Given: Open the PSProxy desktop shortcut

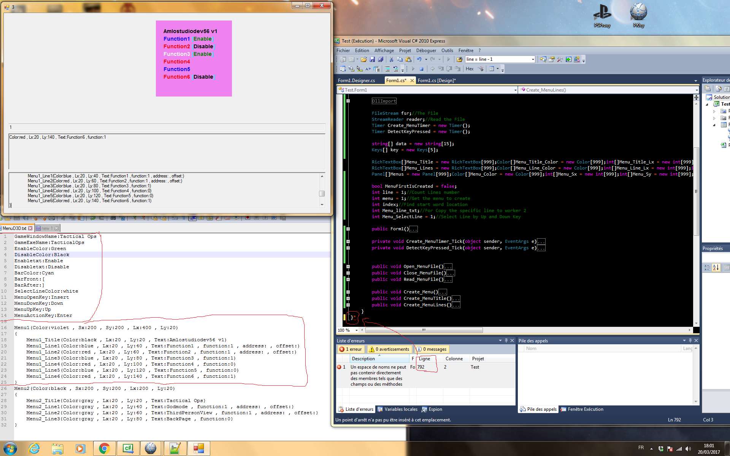Looking at the screenshot, I should pos(602,15).
